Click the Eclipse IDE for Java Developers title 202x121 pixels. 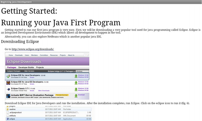pyautogui.click(x=26, y=75)
